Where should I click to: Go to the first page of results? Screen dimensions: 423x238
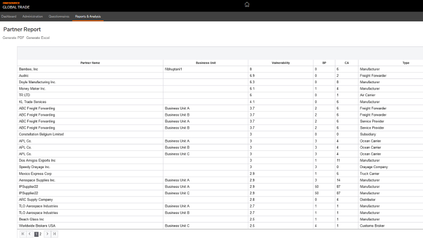tap(22, 234)
